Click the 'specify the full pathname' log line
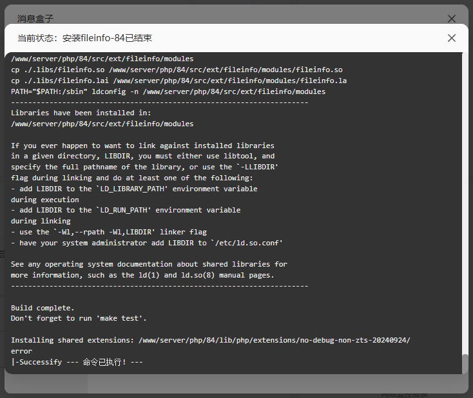 click(x=145, y=167)
